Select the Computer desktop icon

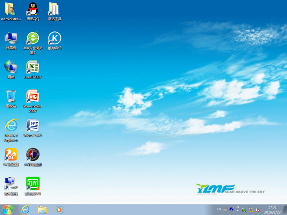coord(11,39)
